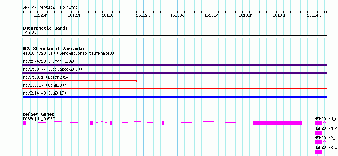Open variant esv3644798 (1000GenomesConsortiumPhase3) label
338x156 pixels.
(x=68, y=53)
